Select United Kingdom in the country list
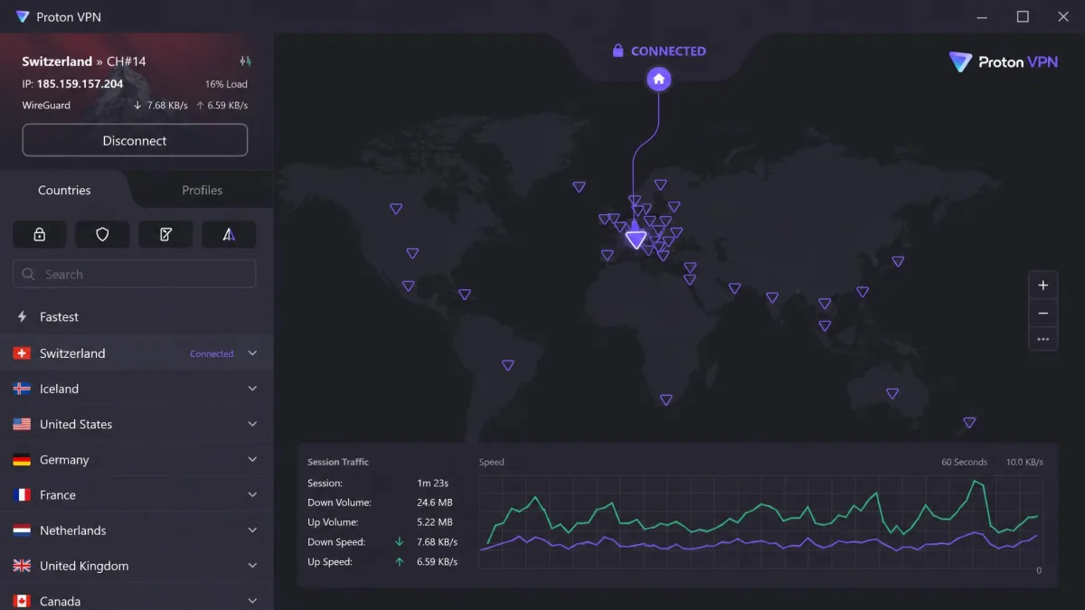 click(x=137, y=566)
